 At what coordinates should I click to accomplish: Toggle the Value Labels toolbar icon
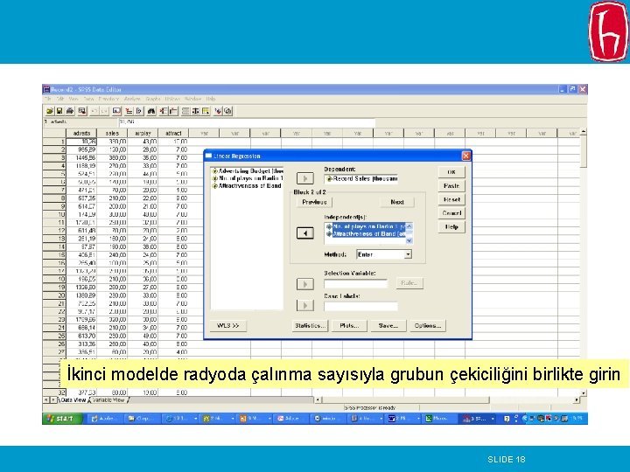click(x=218, y=111)
